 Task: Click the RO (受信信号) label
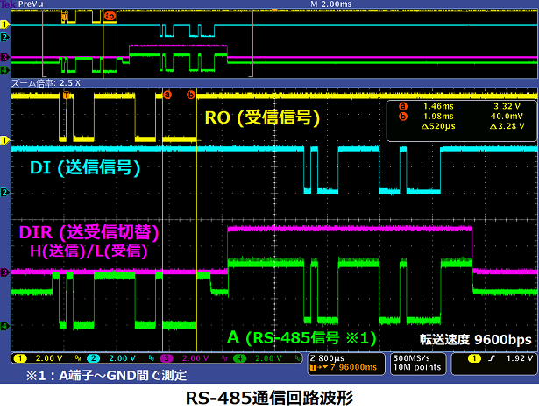point(262,118)
